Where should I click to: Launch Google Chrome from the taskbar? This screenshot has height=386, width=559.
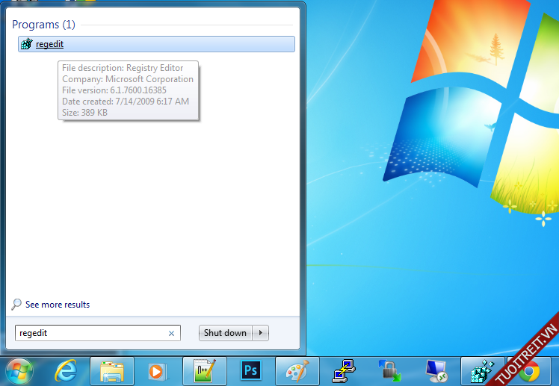(529, 371)
